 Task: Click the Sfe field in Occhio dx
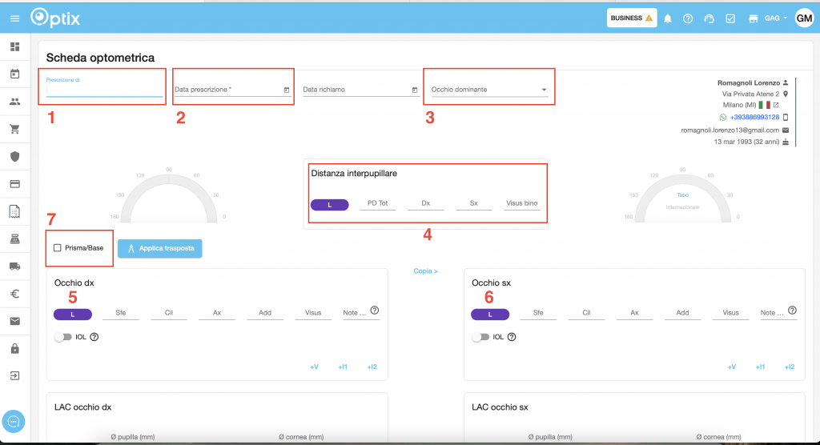tap(120, 313)
